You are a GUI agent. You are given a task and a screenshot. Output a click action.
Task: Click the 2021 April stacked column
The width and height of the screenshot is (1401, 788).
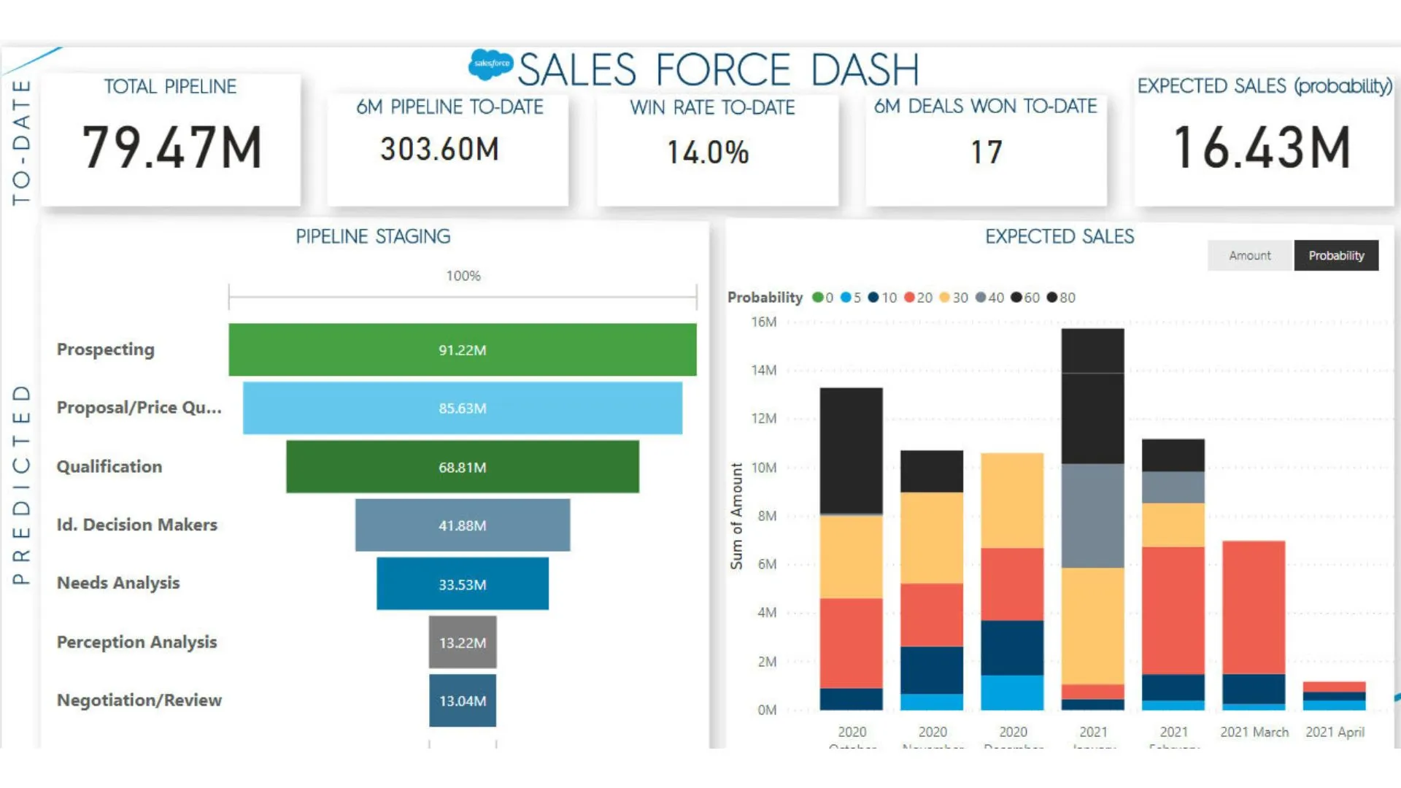click(x=1334, y=696)
